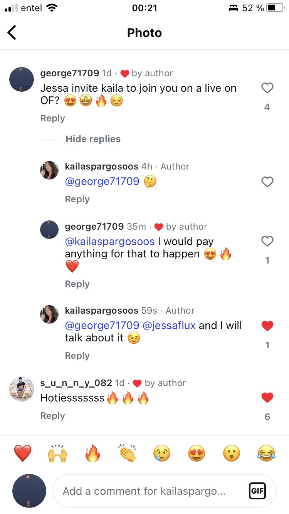Tap the GIF icon in comment box
The width and height of the screenshot is (289, 514).
tap(257, 491)
